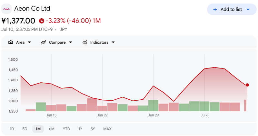Click the ¥1,377.00 current price

[18, 21]
